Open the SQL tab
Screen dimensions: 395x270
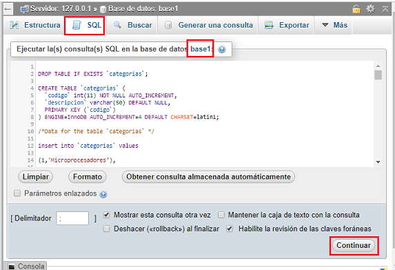tap(85, 26)
